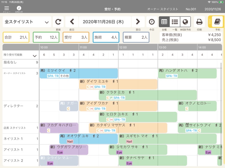Open ウダガワ アカリ eye appointment
Image resolution: width=225 pixels, height=168 pixels.
69,149
